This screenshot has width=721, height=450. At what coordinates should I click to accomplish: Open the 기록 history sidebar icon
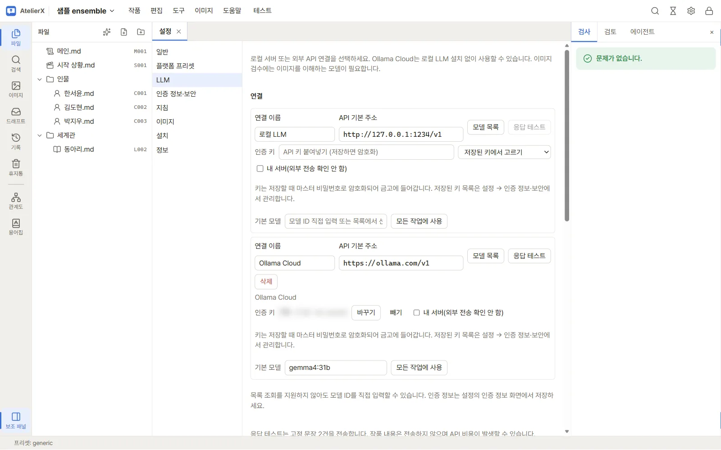(x=16, y=141)
